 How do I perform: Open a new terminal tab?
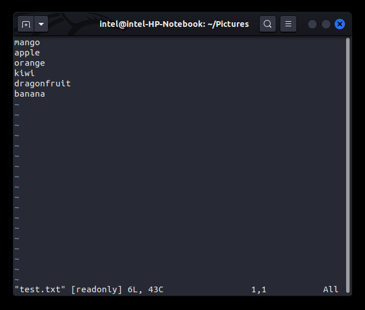26,24
